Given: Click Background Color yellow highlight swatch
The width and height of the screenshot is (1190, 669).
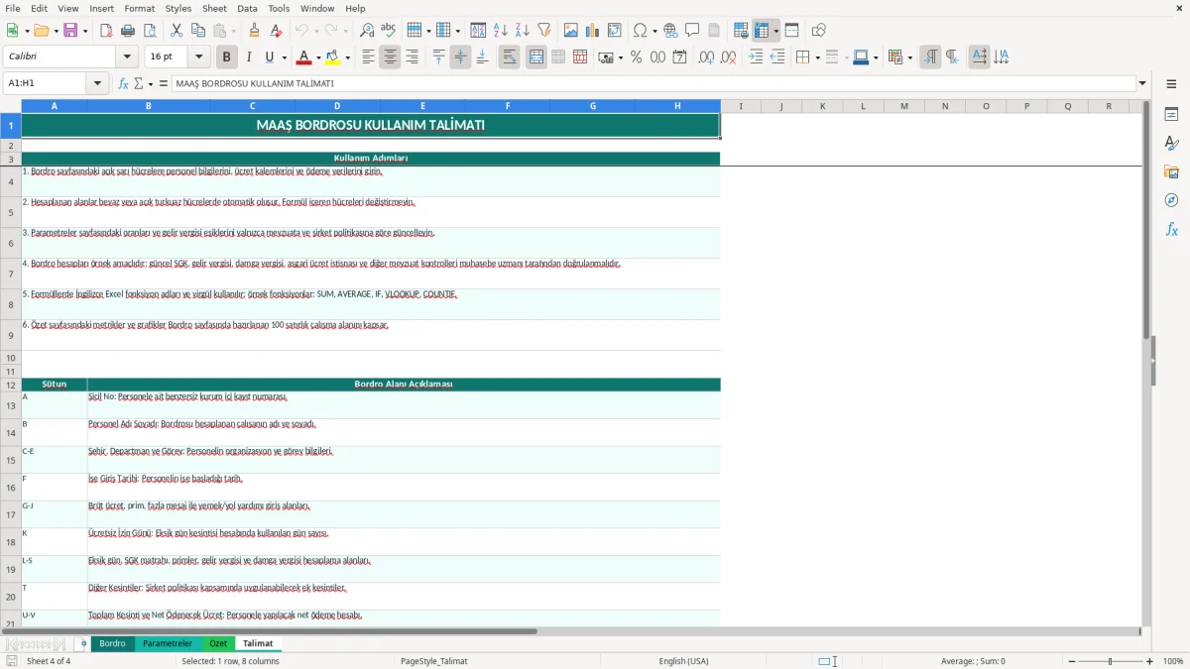Looking at the screenshot, I should [x=333, y=57].
